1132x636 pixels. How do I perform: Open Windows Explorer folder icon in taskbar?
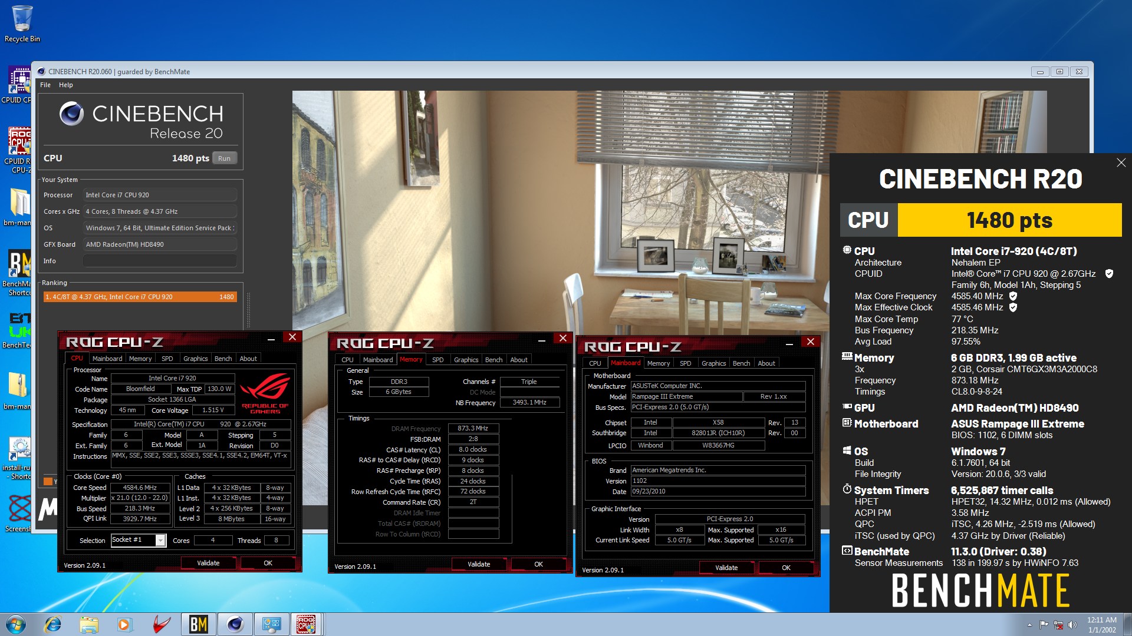(x=89, y=624)
